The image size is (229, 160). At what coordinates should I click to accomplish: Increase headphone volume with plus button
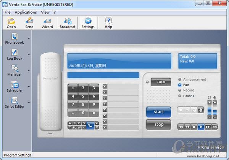[x=210, y=102]
